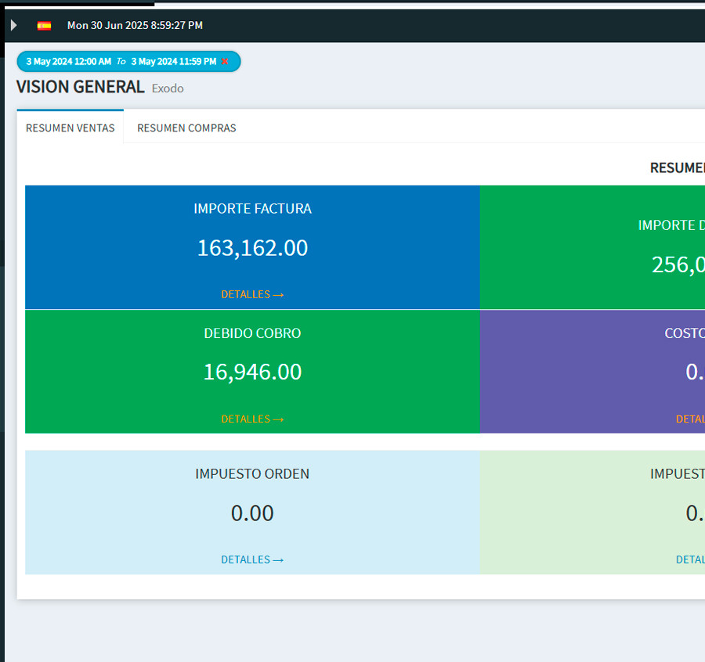Expand the sidebar using the triangle arrow
Viewport: 705px width, 662px height.
point(13,25)
